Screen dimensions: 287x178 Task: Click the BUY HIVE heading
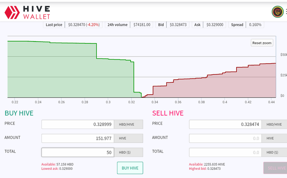pos(19,113)
